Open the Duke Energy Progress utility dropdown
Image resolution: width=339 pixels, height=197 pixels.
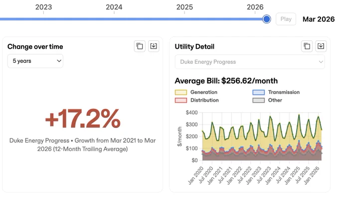[x=250, y=62]
